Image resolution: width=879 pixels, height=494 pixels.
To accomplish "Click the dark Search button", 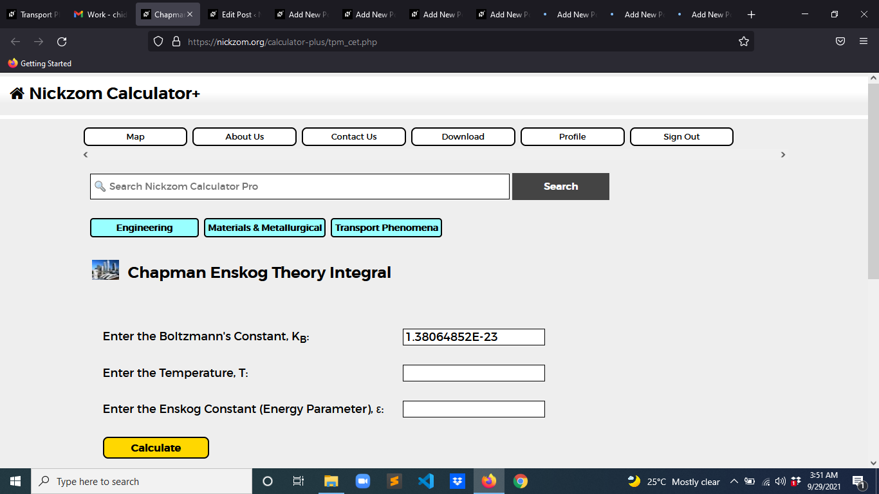I will 560,187.
